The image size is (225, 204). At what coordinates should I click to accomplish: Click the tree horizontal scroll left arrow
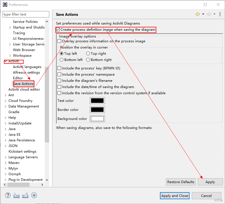pyautogui.click(x=5, y=185)
